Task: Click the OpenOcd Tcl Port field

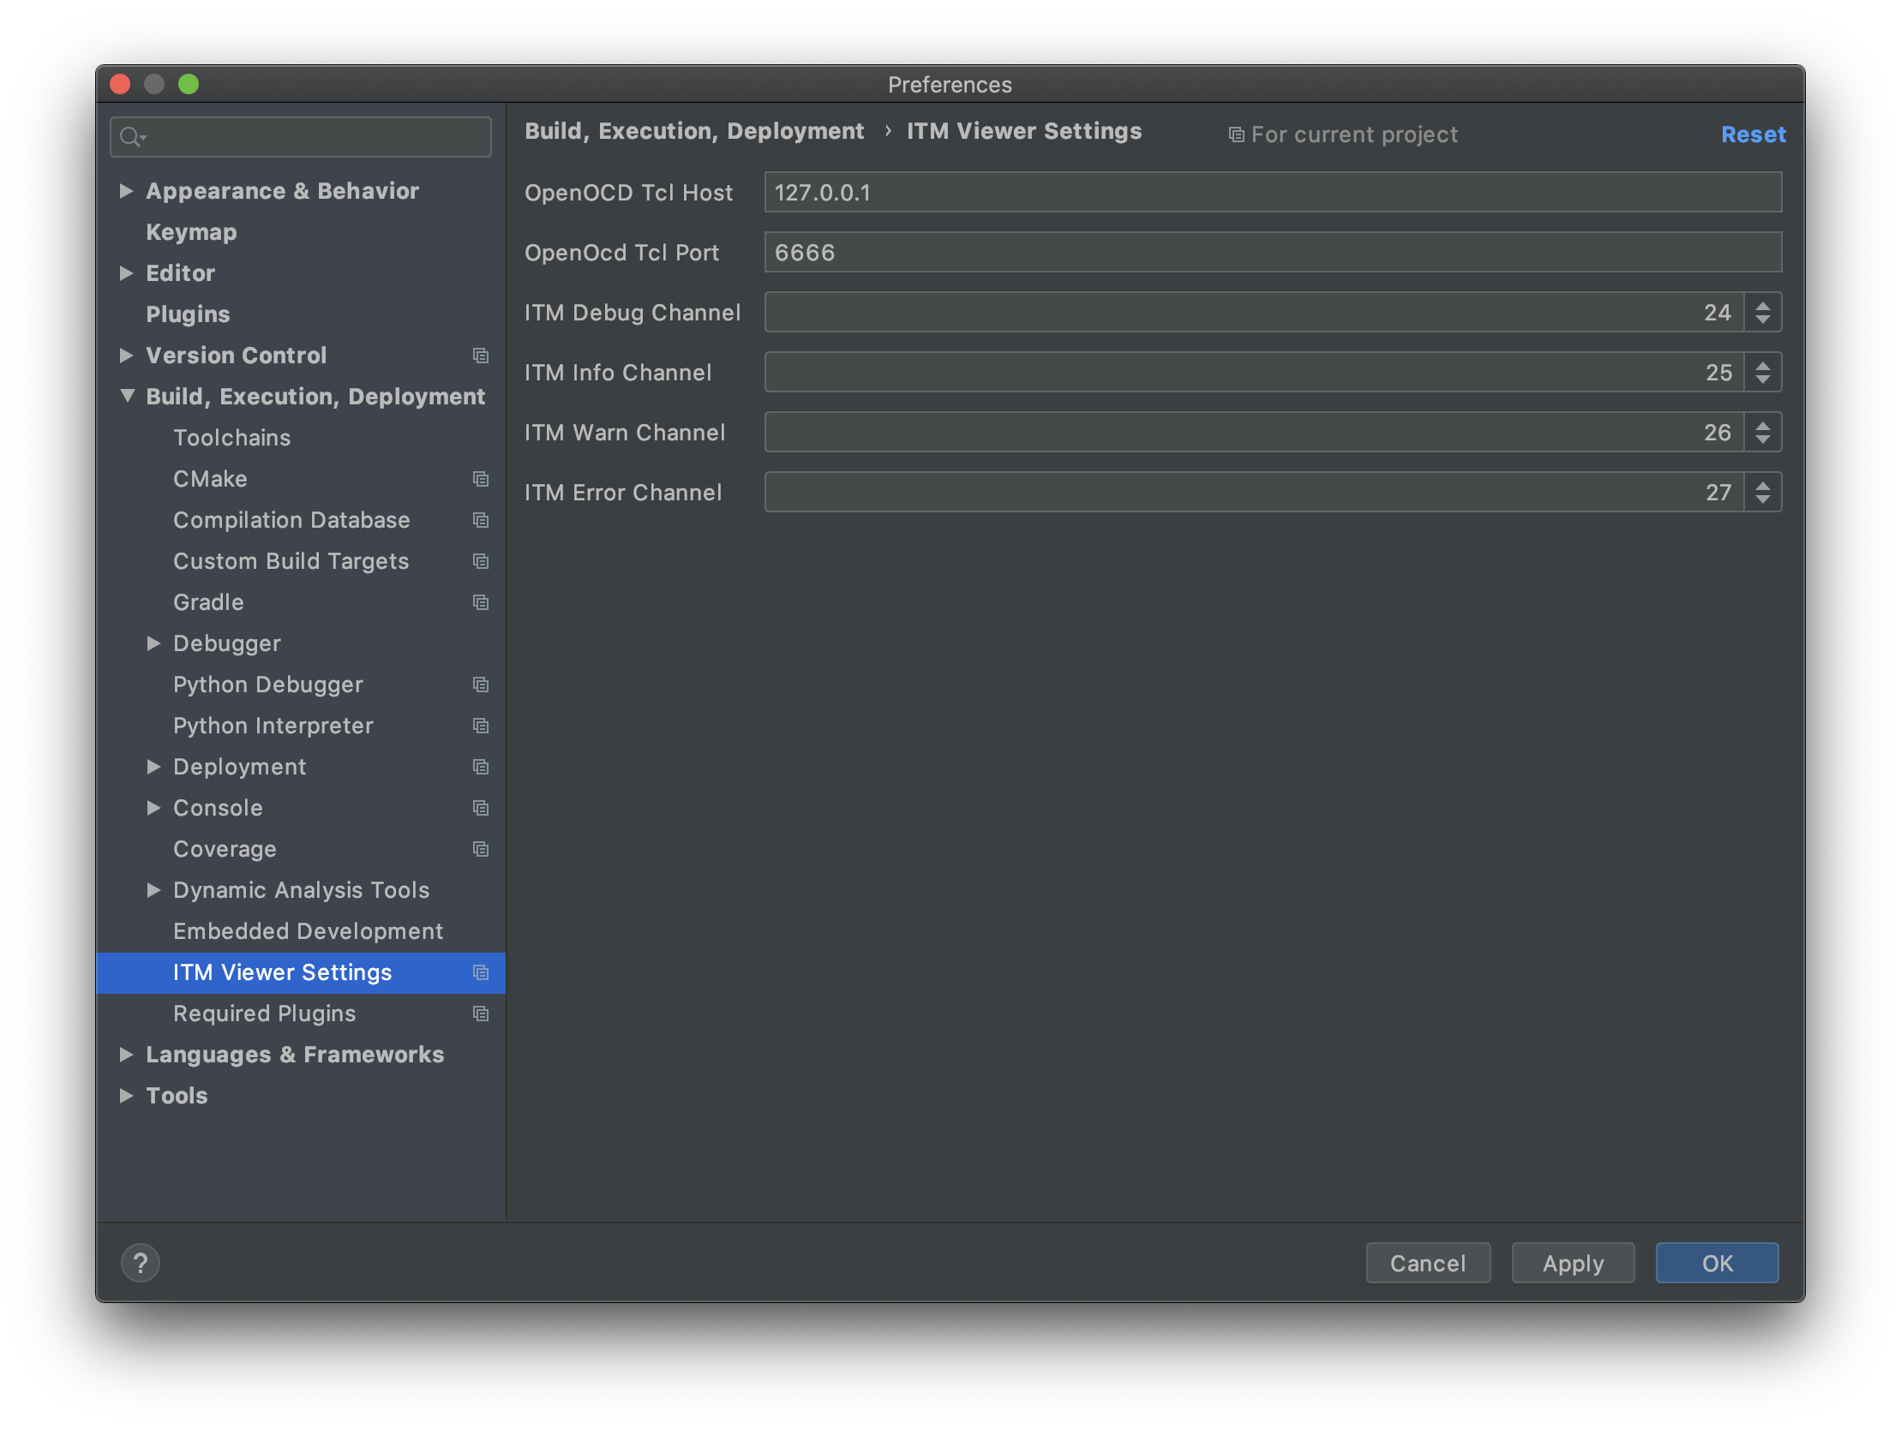Action: (1272, 253)
